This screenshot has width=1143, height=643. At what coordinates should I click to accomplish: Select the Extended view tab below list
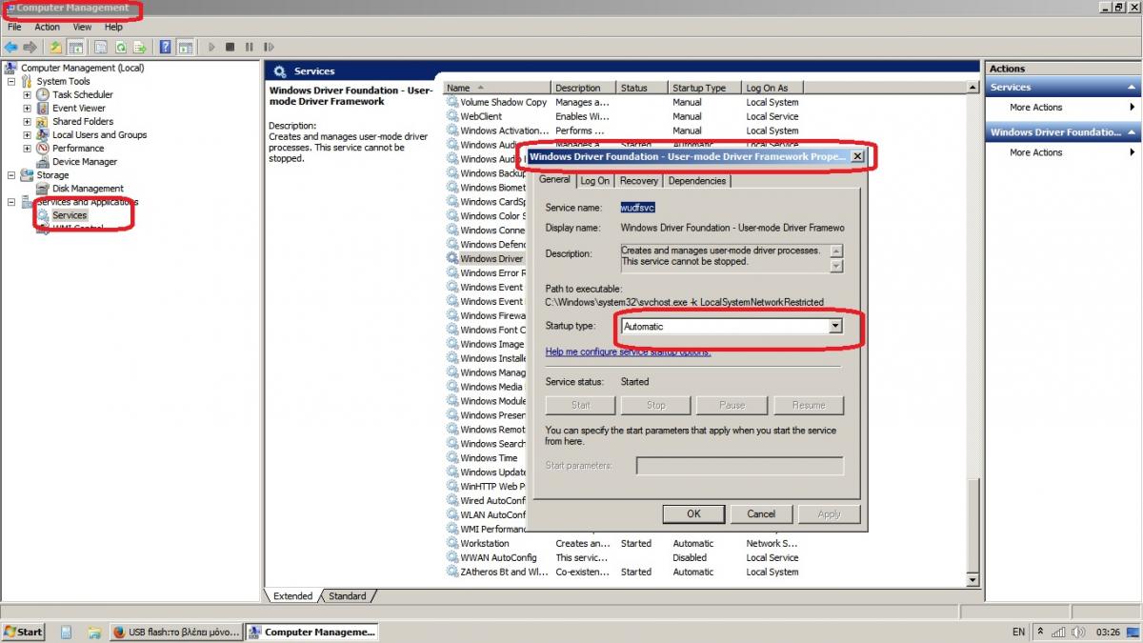tap(292, 596)
